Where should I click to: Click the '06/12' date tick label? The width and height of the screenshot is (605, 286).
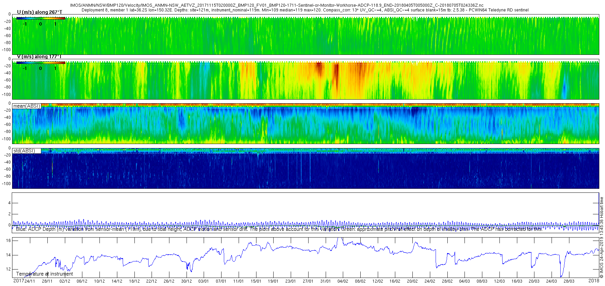tap(82, 281)
